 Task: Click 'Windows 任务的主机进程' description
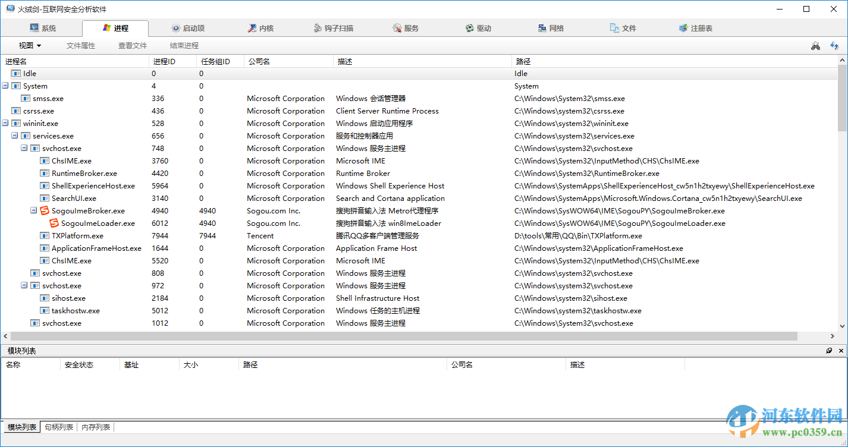pos(378,311)
